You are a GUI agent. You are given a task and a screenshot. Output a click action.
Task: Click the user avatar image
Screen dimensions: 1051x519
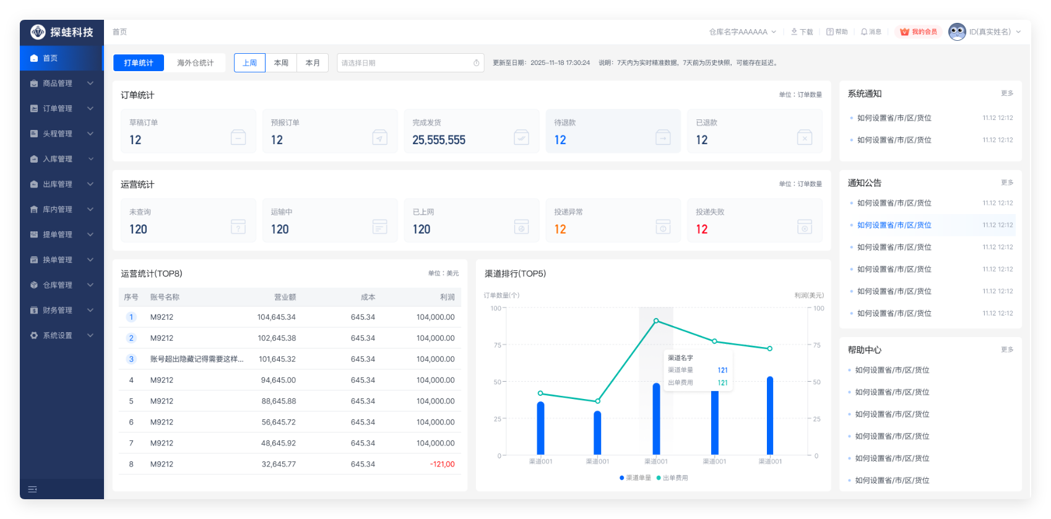pyautogui.click(x=957, y=32)
